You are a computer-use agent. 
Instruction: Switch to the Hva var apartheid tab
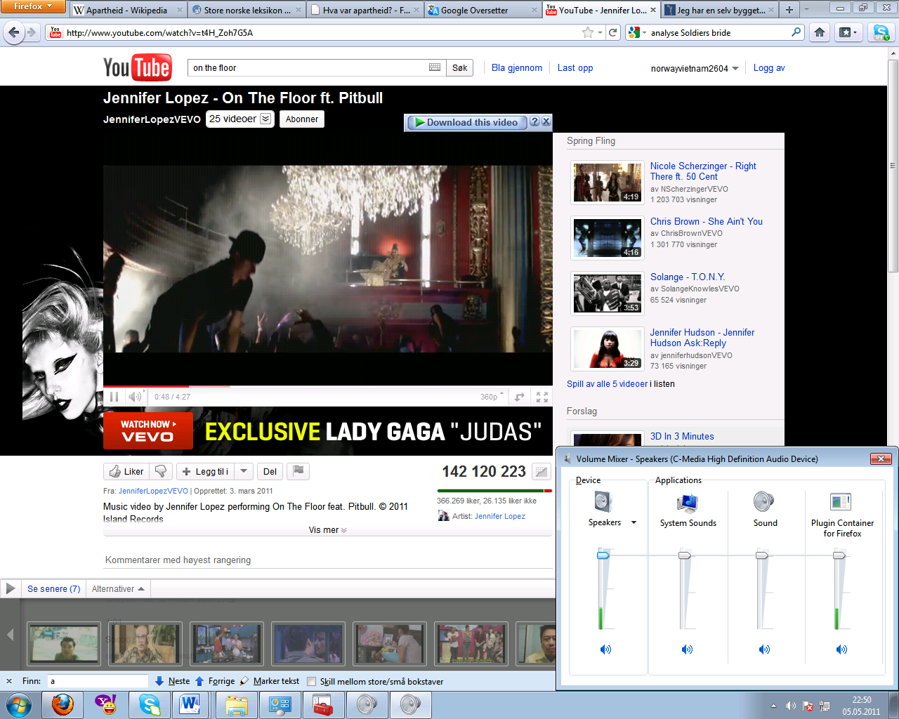pyautogui.click(x=365, y=10)
